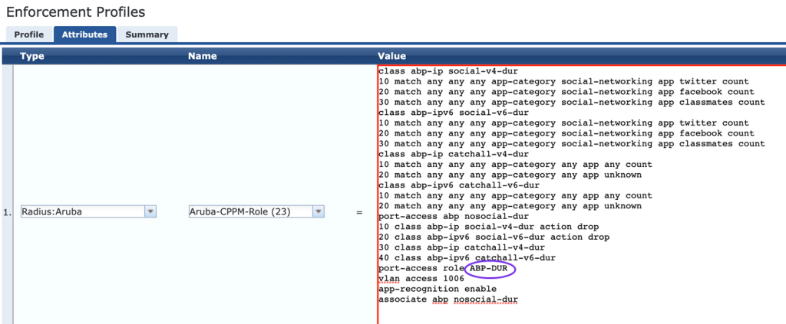Click the Name column header
Screen dimensions: 786x324
click(x=201, y=56)
